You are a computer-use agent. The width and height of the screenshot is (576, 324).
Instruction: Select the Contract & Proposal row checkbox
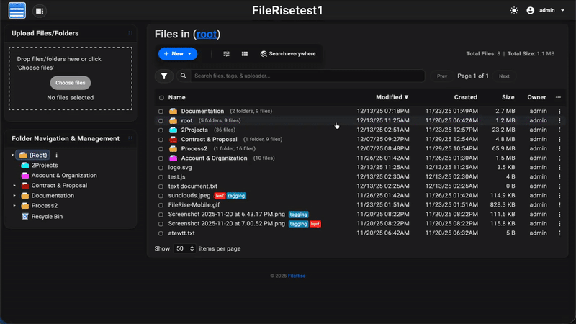pyautogui.click(x=161, y=140)
